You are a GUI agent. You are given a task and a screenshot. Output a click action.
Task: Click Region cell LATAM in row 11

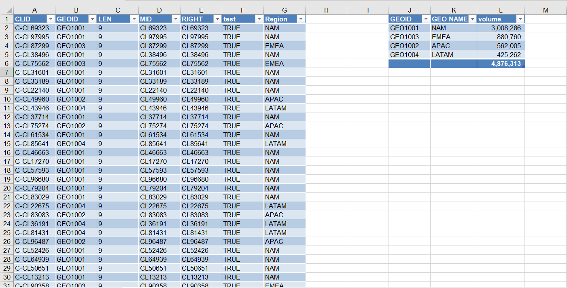click(x=285, y=108)
